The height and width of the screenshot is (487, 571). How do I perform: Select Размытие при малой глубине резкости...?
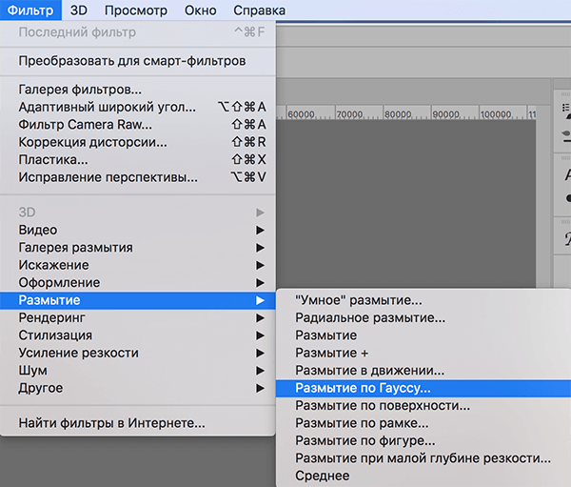423,458
